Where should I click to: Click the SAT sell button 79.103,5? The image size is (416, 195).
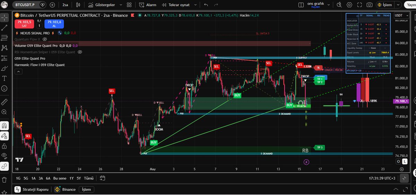24,24
